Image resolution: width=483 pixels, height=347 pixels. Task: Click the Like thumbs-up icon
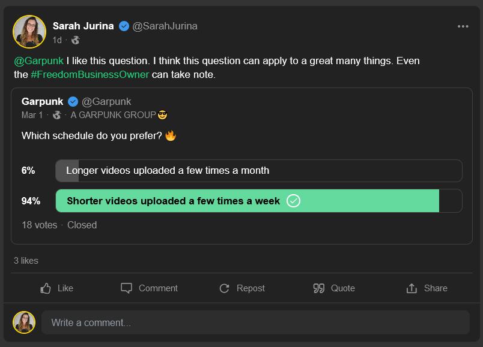46,288
